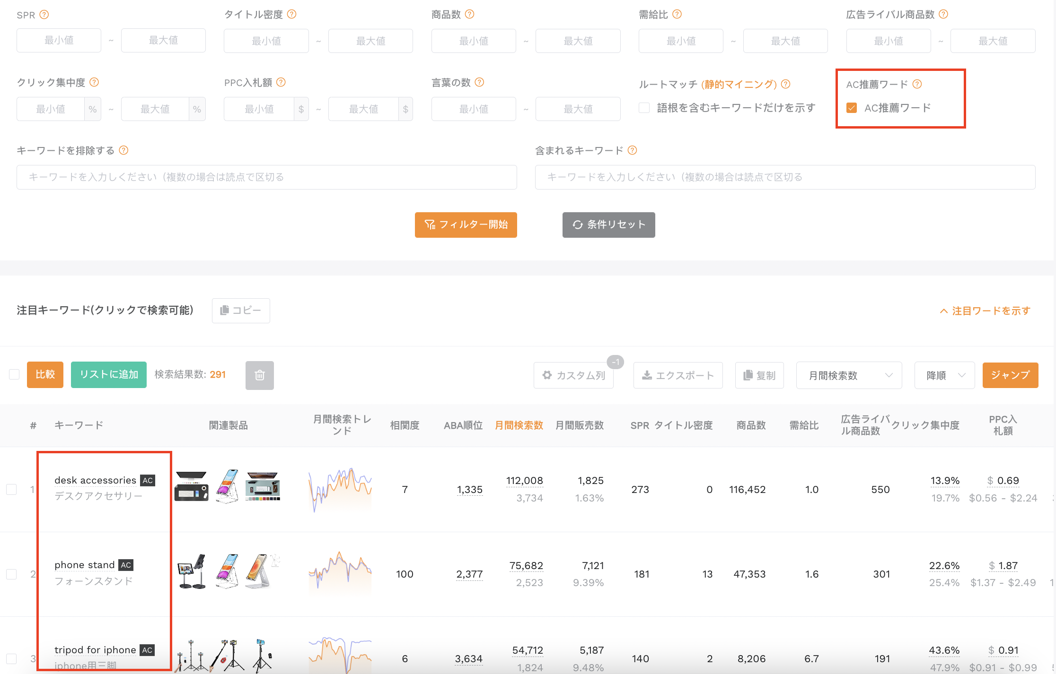Open the 商品数 help icon
The height and width of the screenshot is (674, 1056).
pos(469,14)
